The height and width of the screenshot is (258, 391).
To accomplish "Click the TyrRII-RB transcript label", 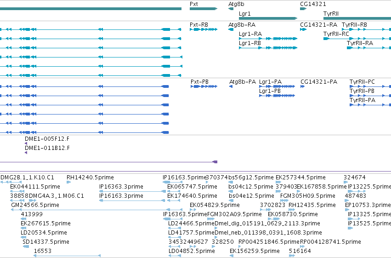I will [x=354, y=25].
